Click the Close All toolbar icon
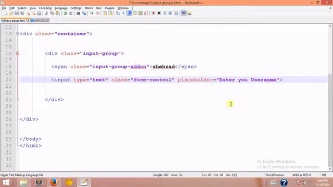The width and height of the screenshot is (333, 187). [33, 14]
